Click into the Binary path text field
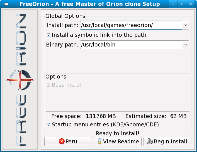 pyautogui.click(x=131, y=45)
